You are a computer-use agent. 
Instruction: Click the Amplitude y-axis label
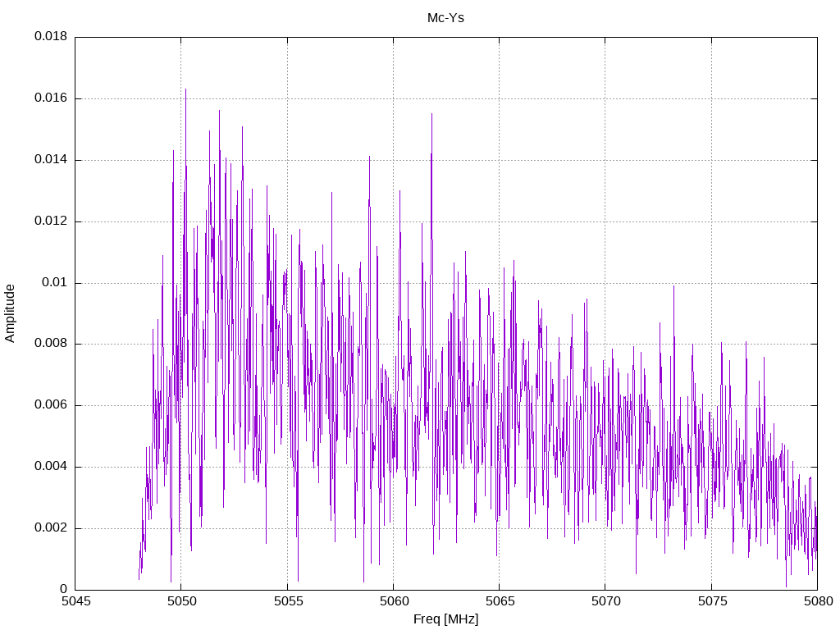coord(10,313)
